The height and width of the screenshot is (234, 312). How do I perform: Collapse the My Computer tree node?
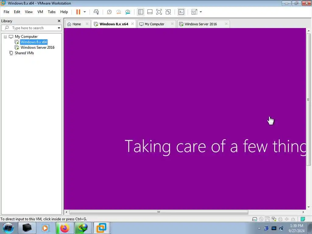[x=5, y=37]
